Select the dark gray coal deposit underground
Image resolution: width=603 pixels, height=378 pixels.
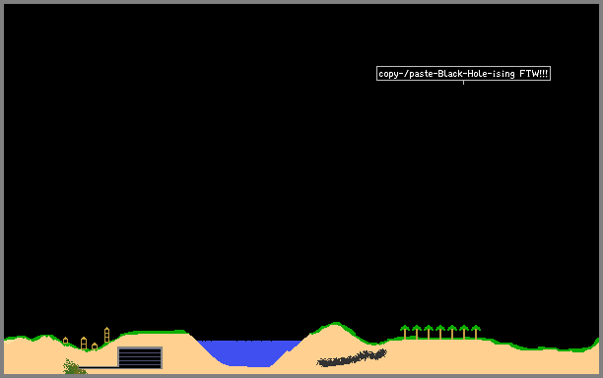click(x=352, y=358)
